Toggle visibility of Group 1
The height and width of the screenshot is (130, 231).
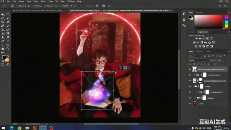click(190, 98)
